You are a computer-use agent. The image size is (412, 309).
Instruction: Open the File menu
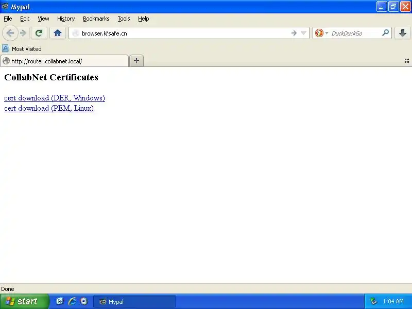(x=8, y=19)
